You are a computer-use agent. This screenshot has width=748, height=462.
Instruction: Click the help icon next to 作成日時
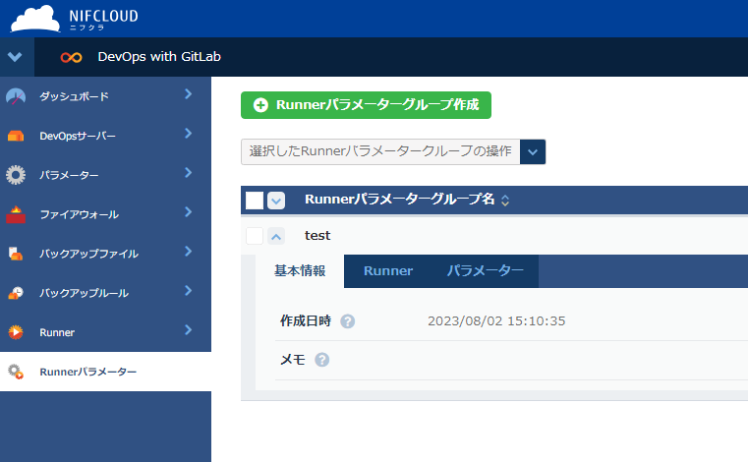point(347,321)
